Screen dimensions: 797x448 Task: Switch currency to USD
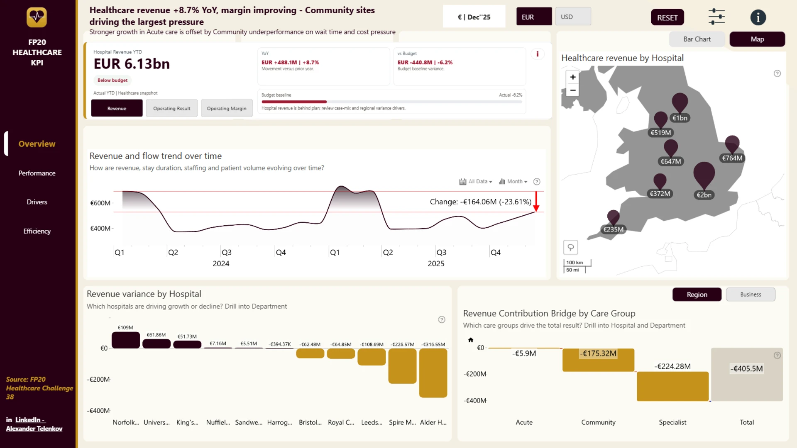[x=573, y=17]
